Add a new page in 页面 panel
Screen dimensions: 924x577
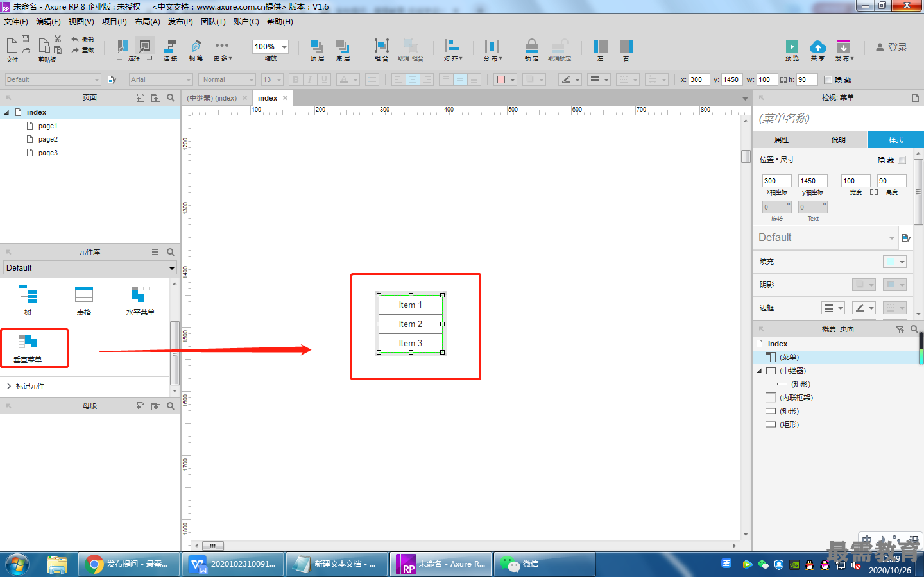coord(141,97)
